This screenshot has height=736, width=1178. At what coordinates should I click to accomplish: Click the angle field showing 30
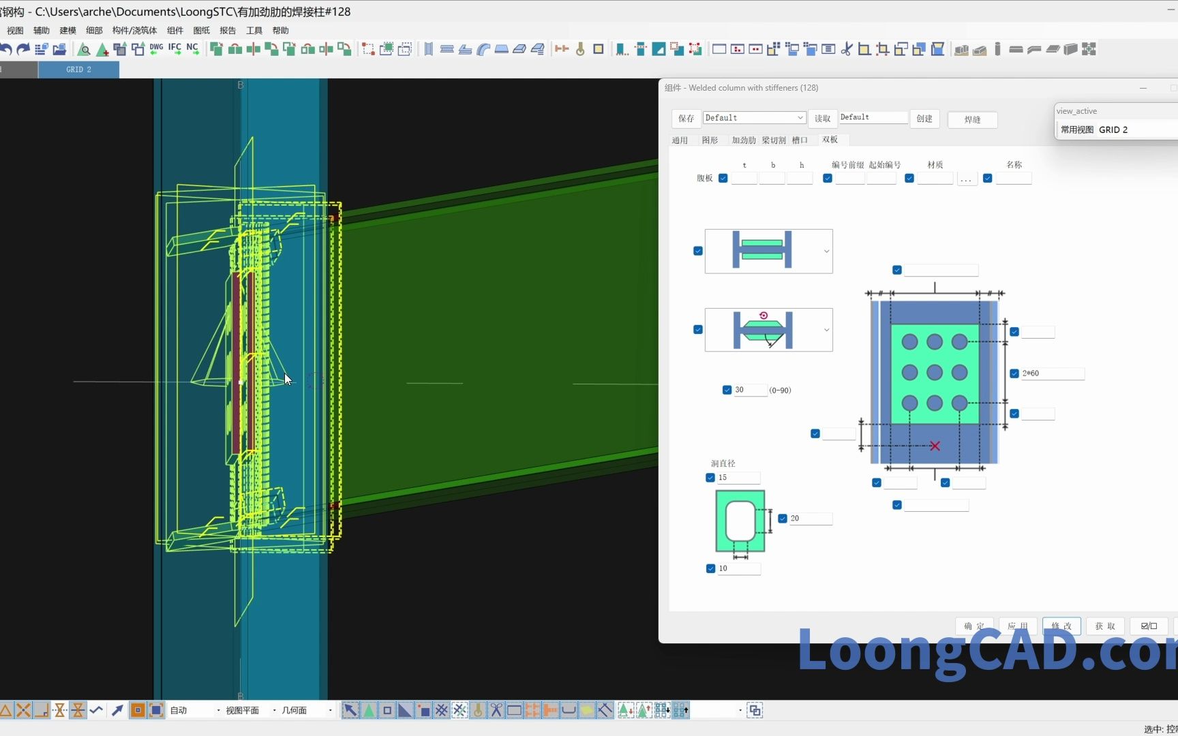point(750,390)
